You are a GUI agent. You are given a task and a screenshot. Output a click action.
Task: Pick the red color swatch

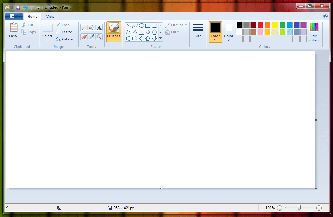coord(260,25)
